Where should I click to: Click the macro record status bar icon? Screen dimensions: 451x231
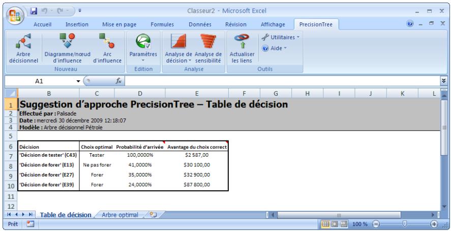click(x=30, y=224)
